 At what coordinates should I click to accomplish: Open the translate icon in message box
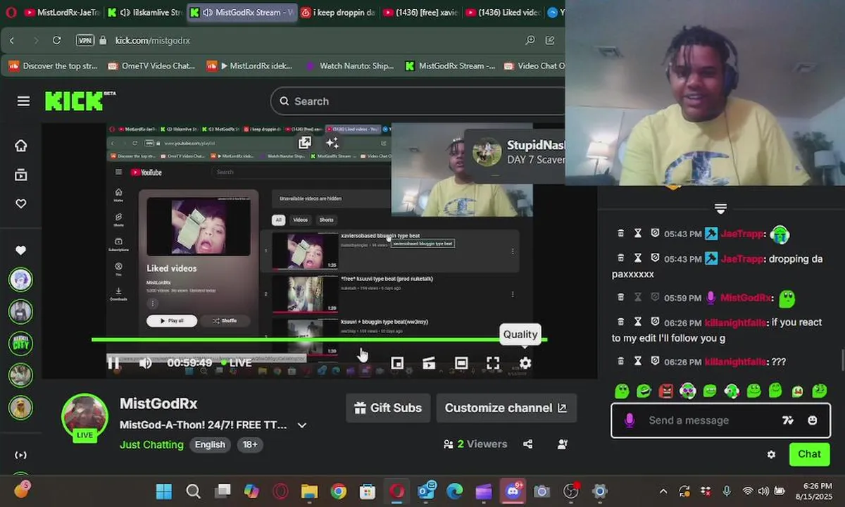[x=788, y=420]
